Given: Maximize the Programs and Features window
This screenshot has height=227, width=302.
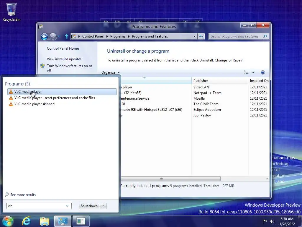Looking at the screenshot, I should point(253,25).
